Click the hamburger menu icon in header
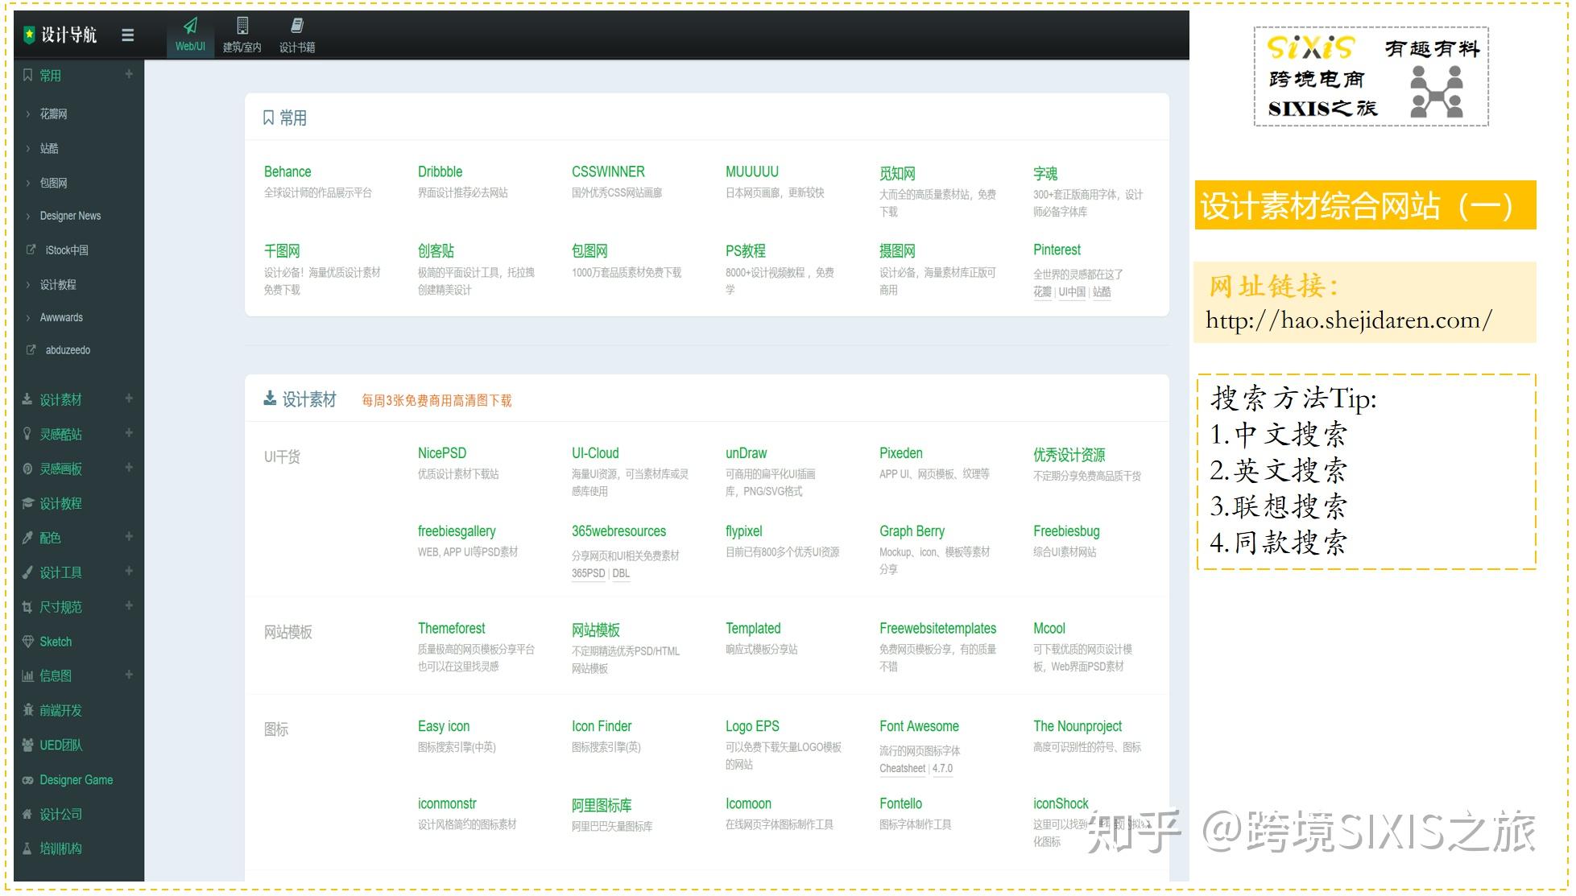 tap(127, 35)
